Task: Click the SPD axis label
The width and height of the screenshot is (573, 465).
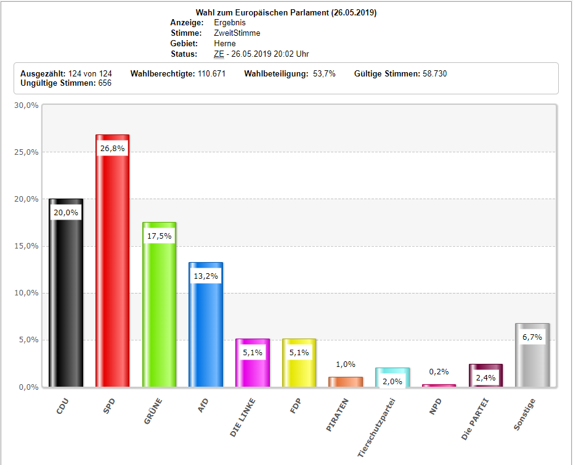Action: point(109,406)
